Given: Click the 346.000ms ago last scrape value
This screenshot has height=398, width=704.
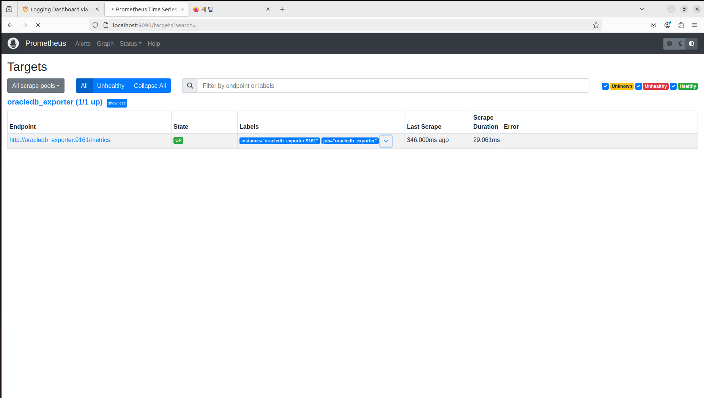Looking at the screenshot, I should click(x=428, y=140).
